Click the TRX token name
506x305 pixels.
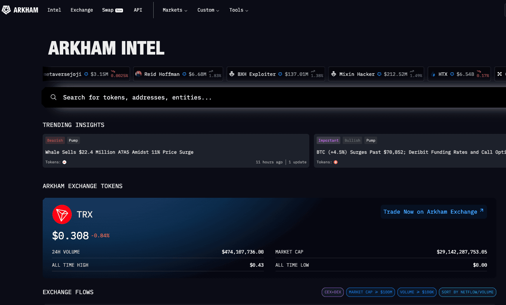(85, 214)
